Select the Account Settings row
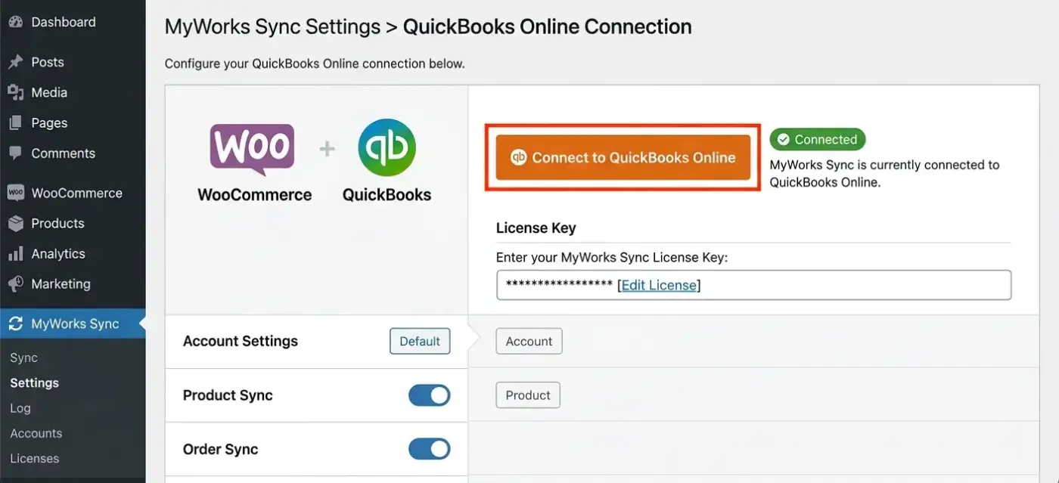The image size is (1059, 483). point(316,341)
